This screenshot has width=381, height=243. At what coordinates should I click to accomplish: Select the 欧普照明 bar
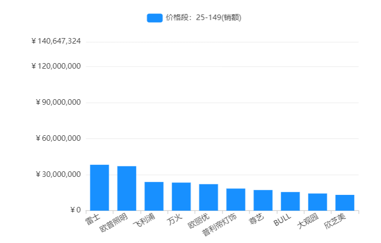pyautogui.click(x=126, y=188)
